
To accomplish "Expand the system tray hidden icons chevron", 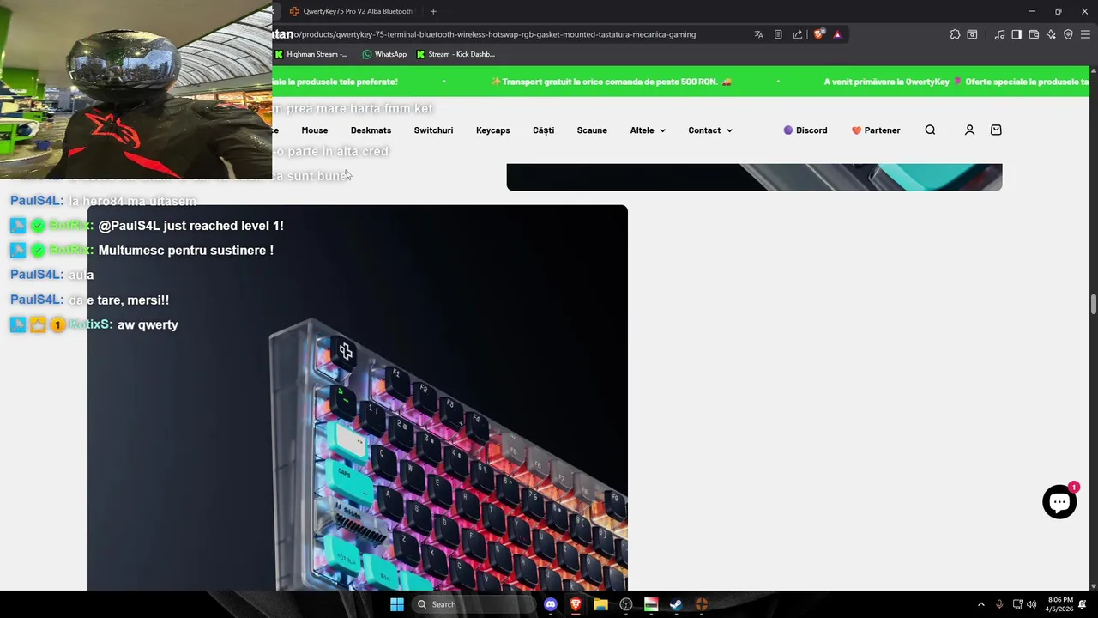I will pos(981,604).
